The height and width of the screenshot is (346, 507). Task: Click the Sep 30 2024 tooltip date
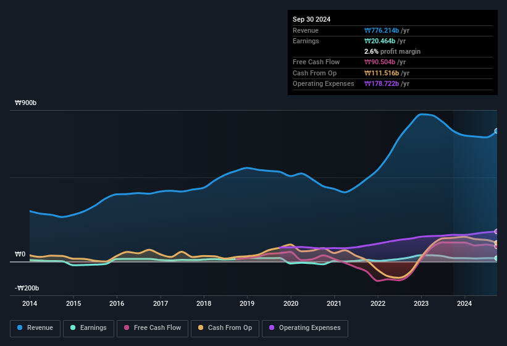click(x=311, y=19)
